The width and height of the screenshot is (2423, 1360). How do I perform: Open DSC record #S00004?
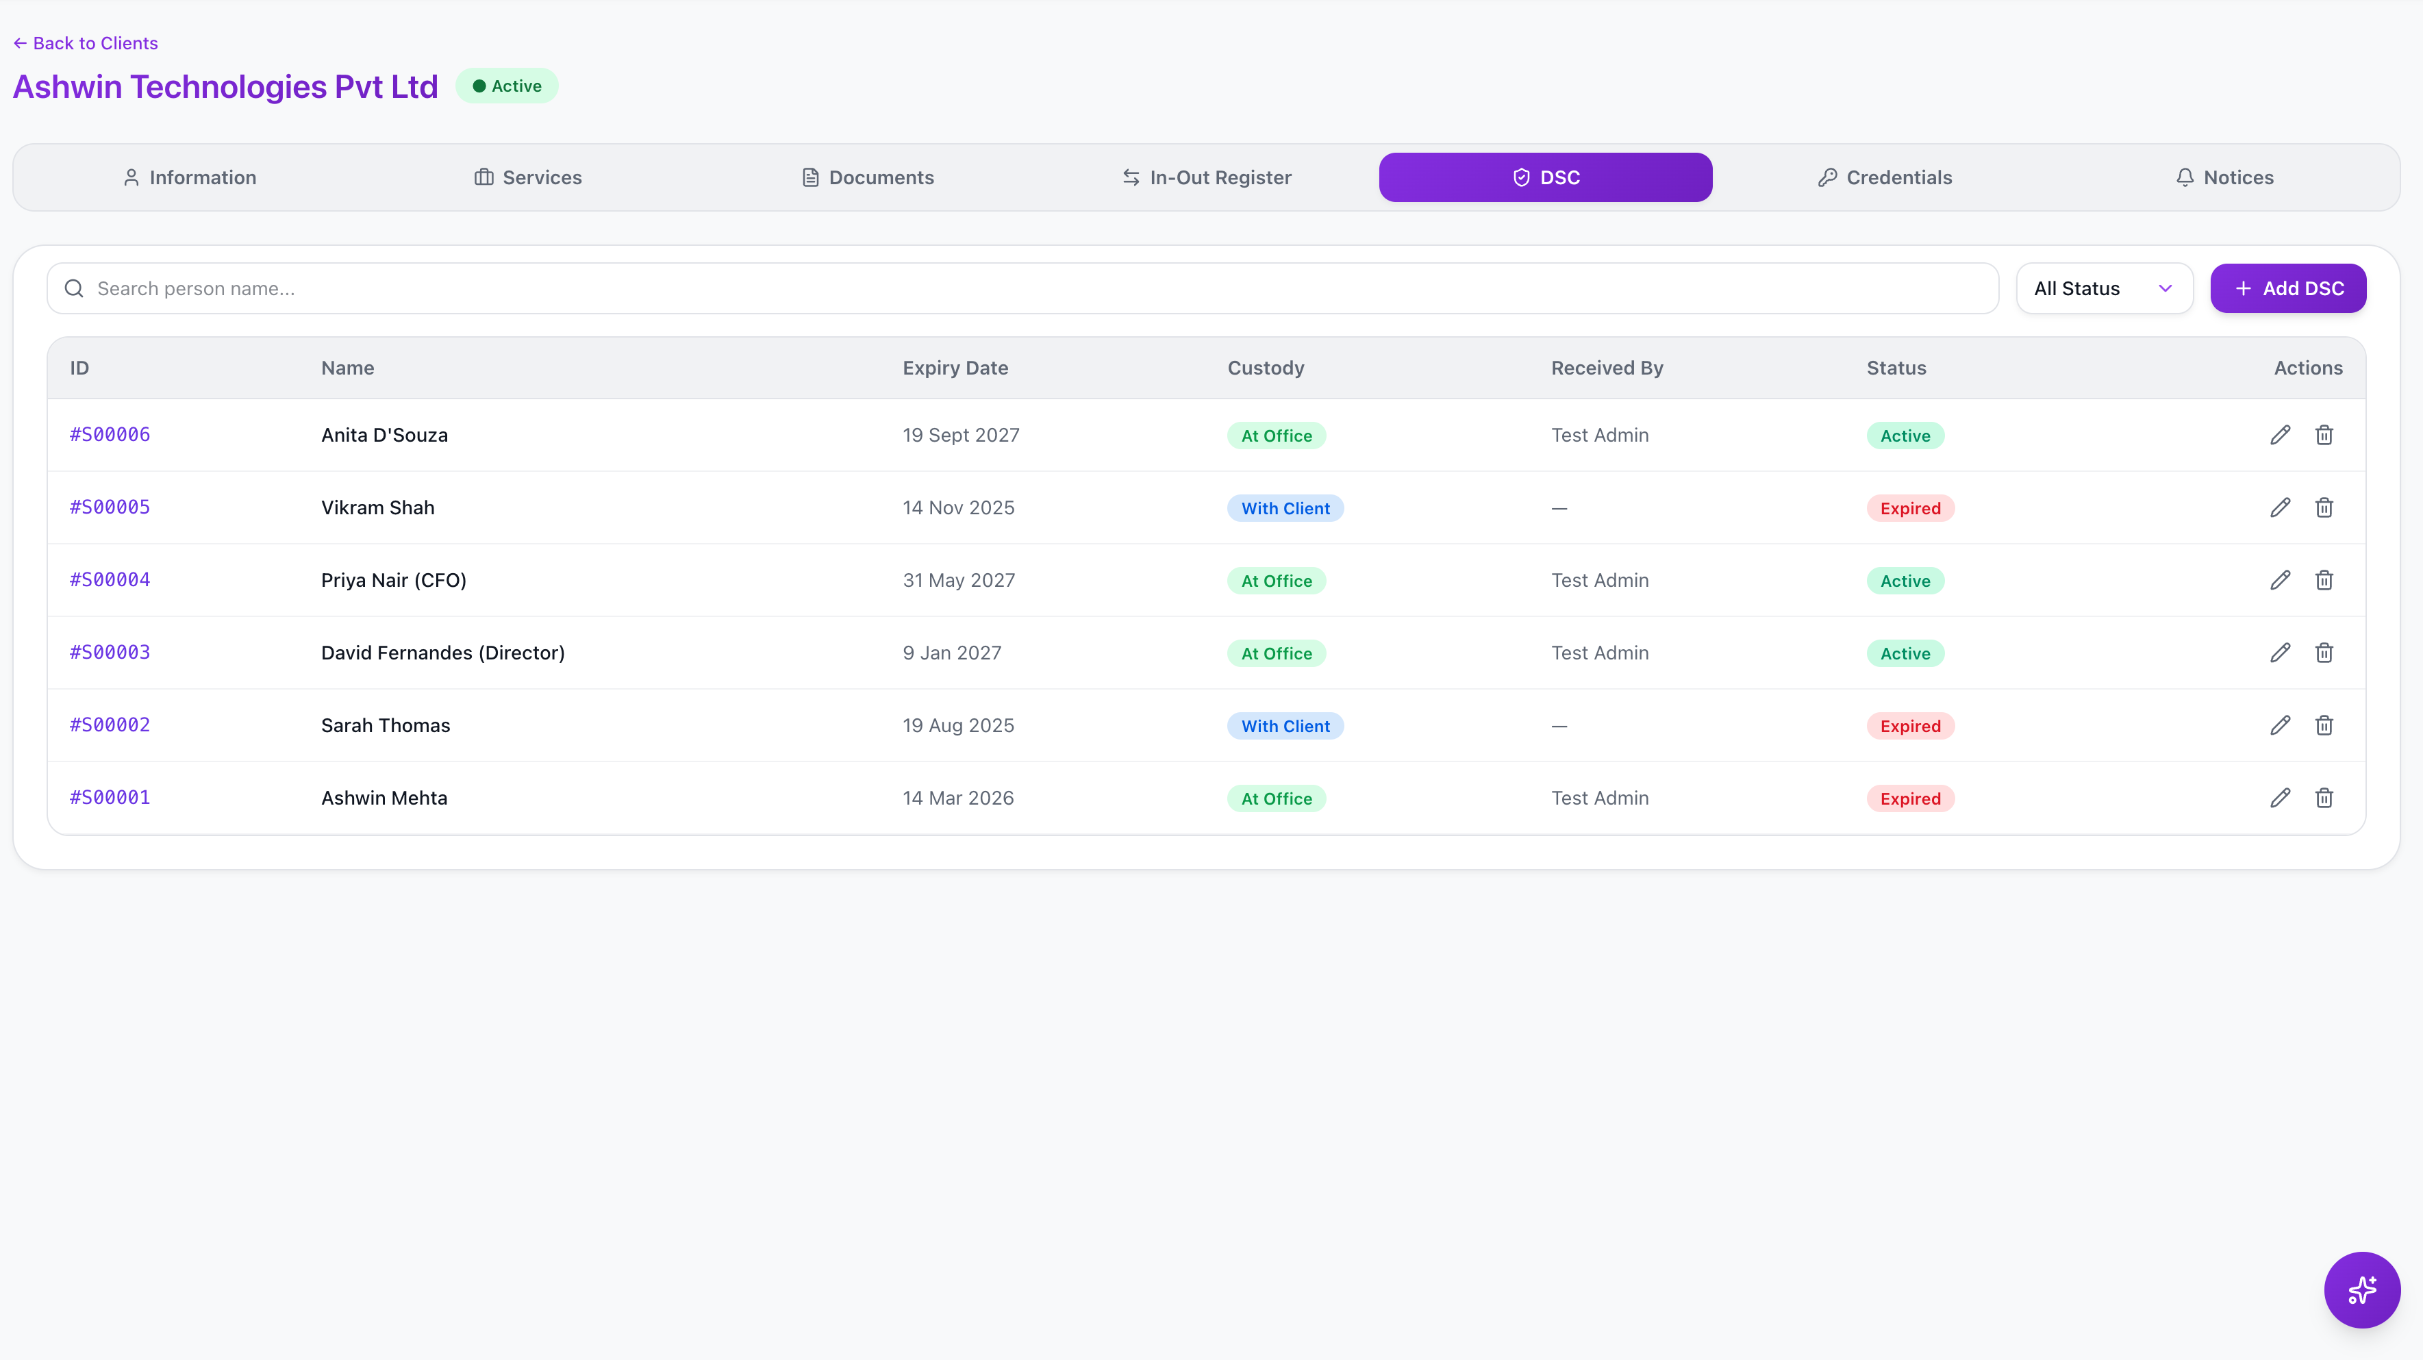point(110,580)
